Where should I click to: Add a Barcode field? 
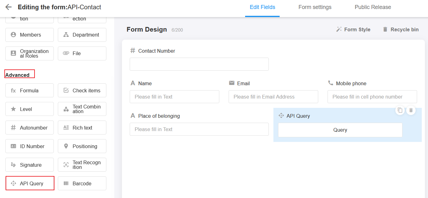(x=82, y=183)
